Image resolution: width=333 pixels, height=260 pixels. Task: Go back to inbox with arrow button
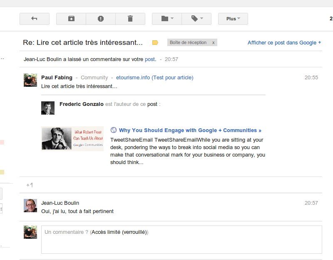pos(35,19)
